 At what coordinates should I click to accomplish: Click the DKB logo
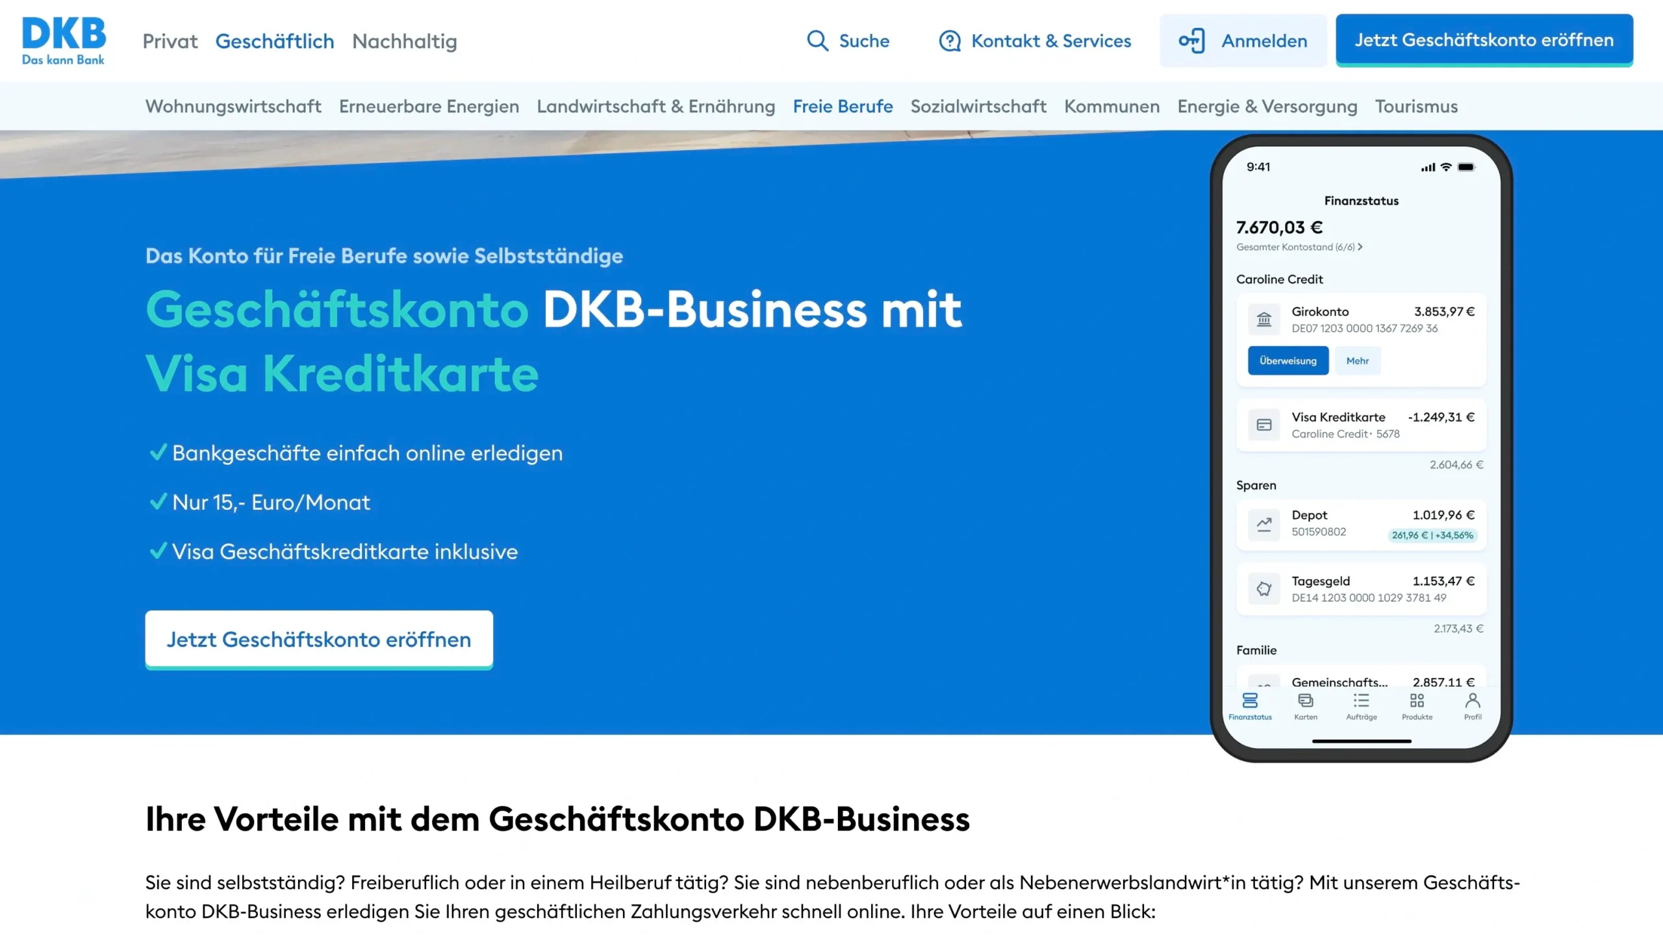tap(64, 42)
